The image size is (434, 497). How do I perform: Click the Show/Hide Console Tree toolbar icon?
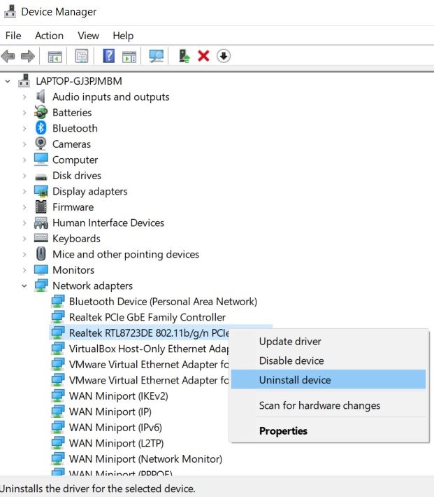pyautogui.click(x=55, y=57)
